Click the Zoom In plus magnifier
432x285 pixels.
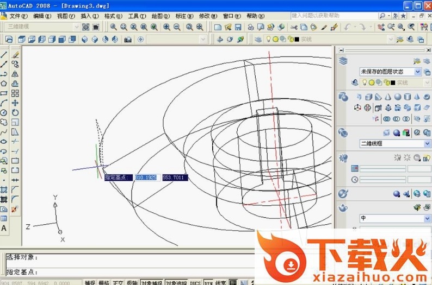166,27
